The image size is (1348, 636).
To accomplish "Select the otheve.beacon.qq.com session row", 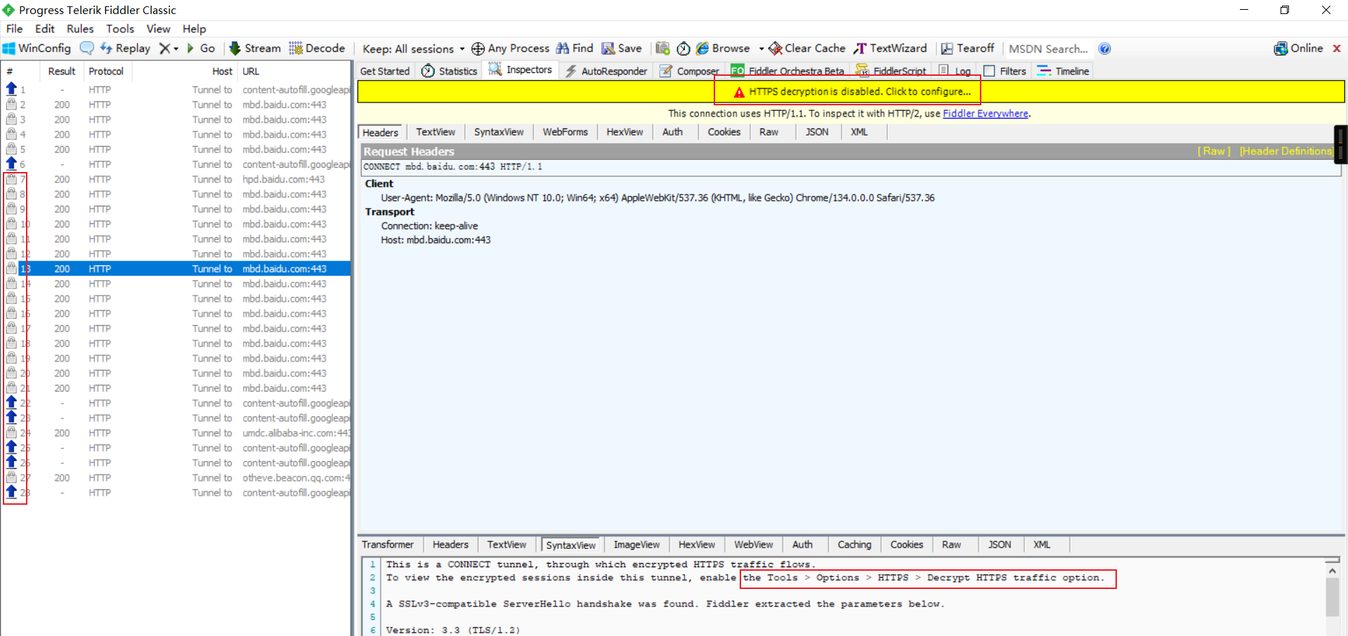I will 176,478.
